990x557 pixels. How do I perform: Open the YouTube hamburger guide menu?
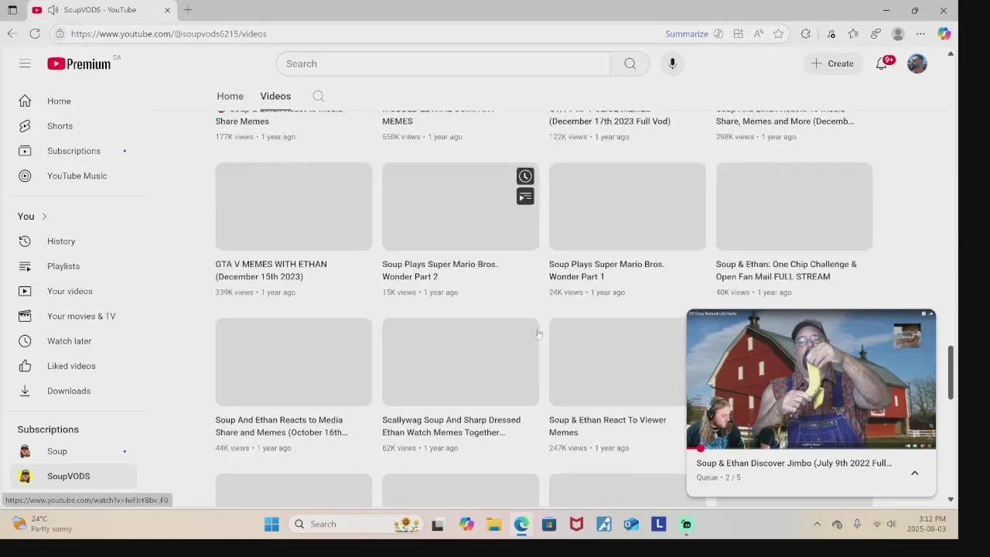tap(25, 63)
